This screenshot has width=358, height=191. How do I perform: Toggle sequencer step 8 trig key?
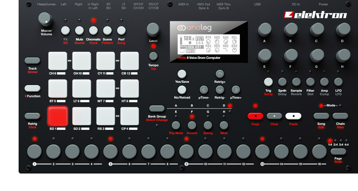167,151
